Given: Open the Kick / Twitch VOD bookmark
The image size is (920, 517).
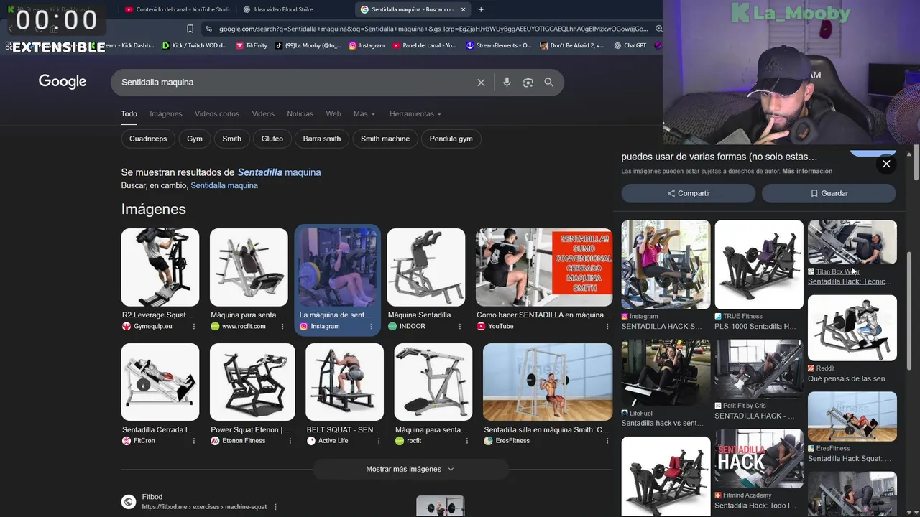Looking at the screenshot, I should (x=195, y=45).
